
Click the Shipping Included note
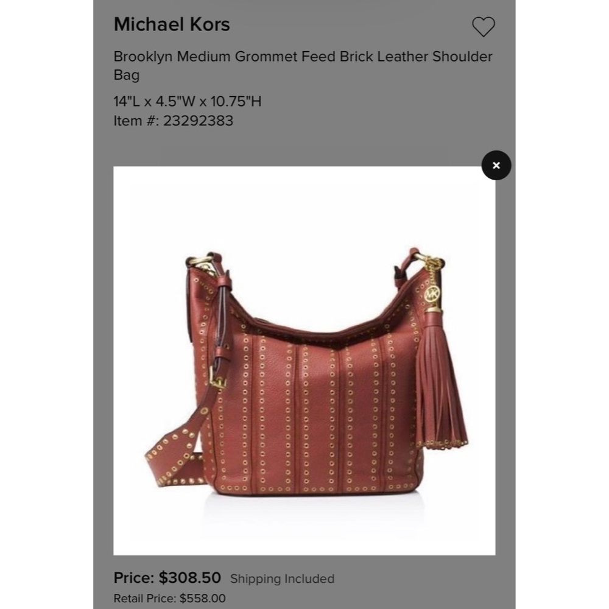click(x=282, y=579)
